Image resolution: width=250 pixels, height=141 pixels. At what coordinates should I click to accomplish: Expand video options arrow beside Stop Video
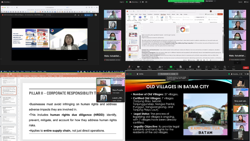point(142,67)
